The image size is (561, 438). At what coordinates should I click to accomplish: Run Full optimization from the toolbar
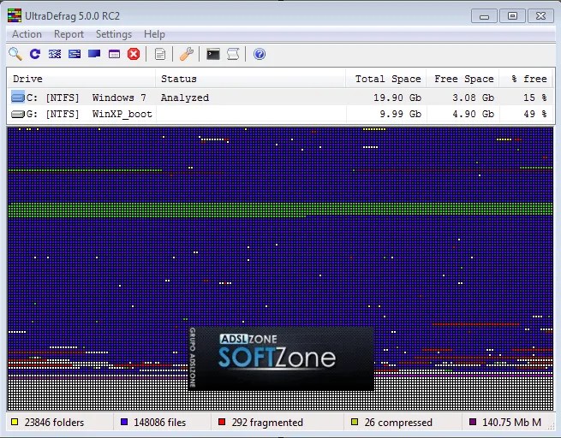pos(94,54)
